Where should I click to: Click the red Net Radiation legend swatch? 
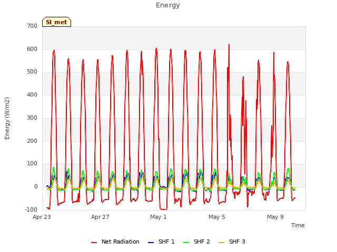pyautogui.click(x=94, y=243)
